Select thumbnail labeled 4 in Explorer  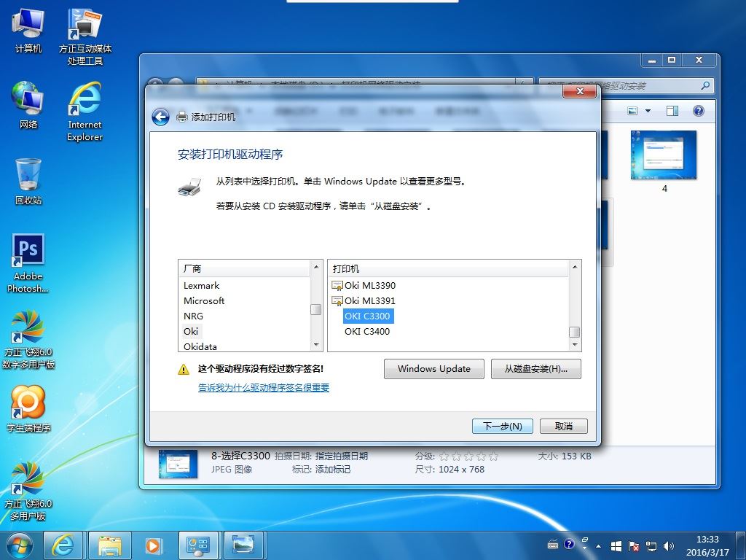tap(664, 162)
